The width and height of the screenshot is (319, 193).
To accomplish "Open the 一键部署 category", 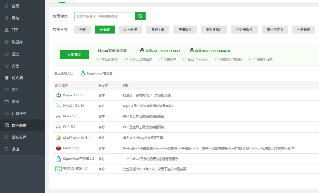I will [x=303, y=30].
